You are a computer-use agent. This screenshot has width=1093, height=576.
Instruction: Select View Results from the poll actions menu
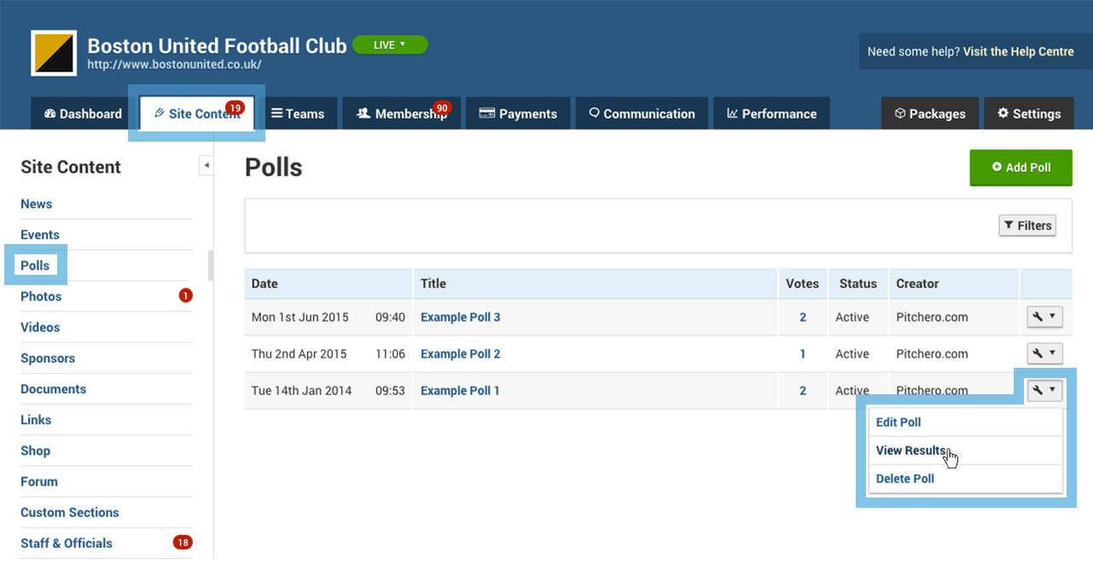(x=910, y=451)
